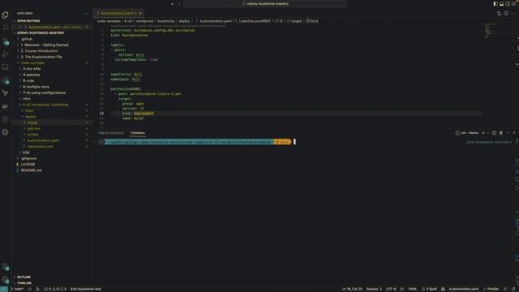
Task: Click the Ln 18, Col 23 cursor position
Action: (x=352, y=289)
